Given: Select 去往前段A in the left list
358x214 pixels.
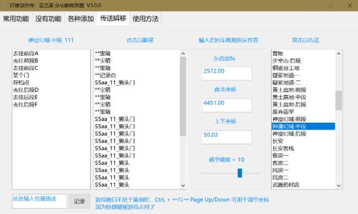Looking at the screenshot, I should tap(51, 53).
